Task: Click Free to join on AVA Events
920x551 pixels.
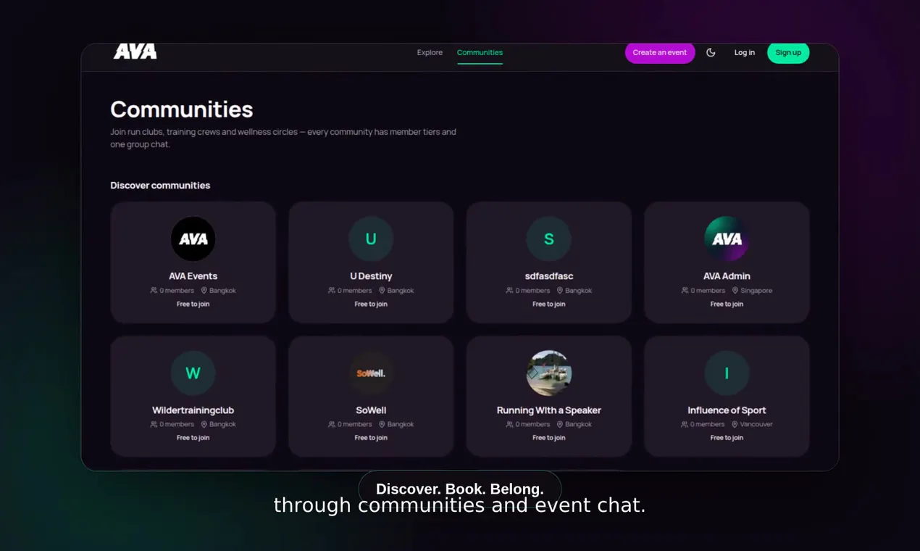Action: 193,304
